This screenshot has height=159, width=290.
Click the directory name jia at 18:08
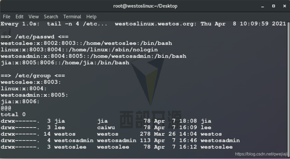coord(206,121)
